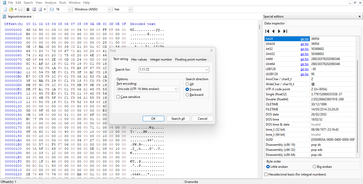363x184 pixels.
Task: Open disk image toolbar icon
Action: coord(40,9)
